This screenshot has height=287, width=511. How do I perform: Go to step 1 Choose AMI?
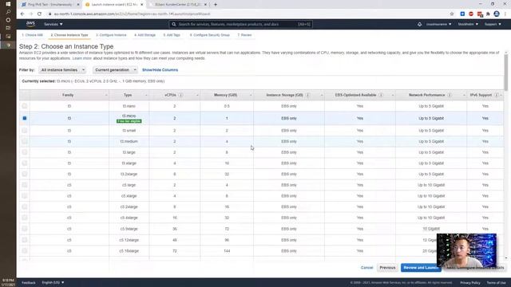32,35
